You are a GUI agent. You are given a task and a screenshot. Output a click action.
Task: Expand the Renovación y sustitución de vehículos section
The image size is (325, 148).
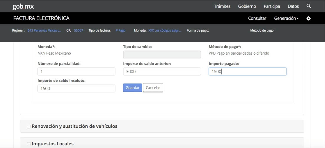74,126
